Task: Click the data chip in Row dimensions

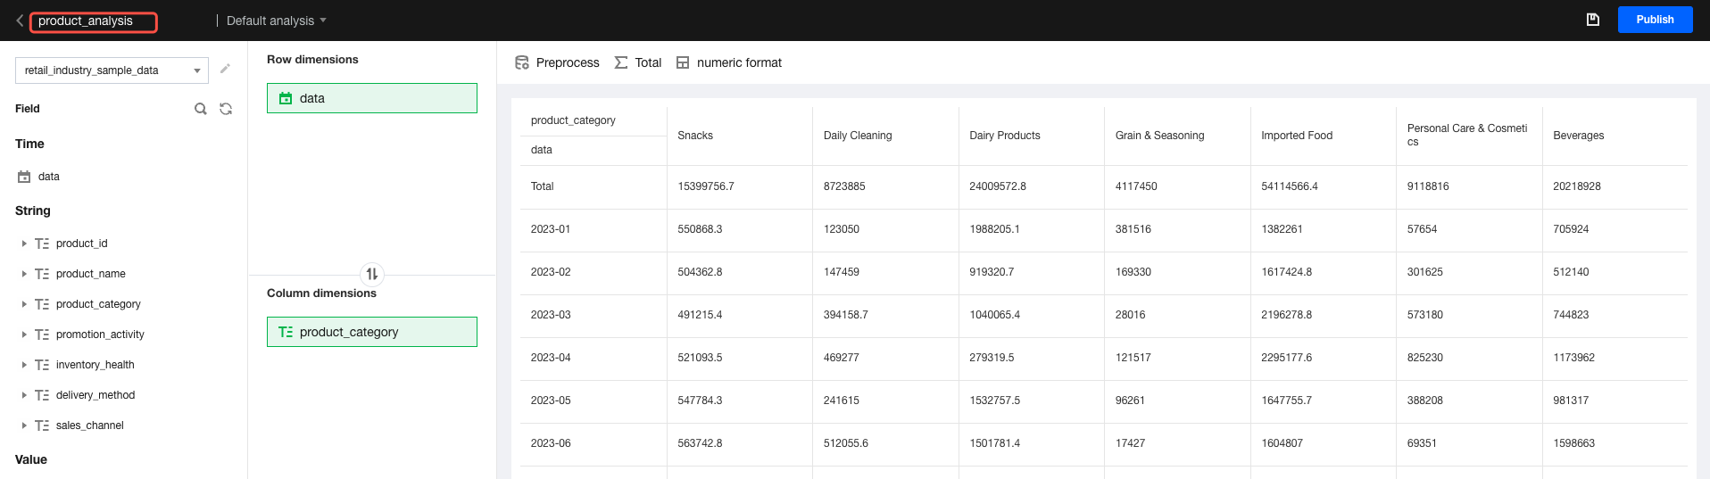Action: [372, 98]
